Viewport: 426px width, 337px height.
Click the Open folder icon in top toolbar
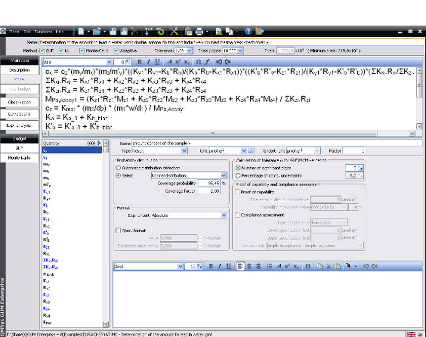96,32
